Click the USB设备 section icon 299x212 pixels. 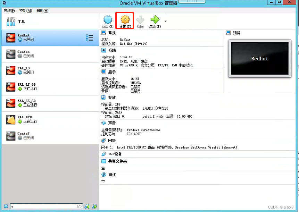pos(103,154)
